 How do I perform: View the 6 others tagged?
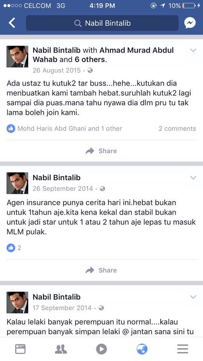click(x=90, y=59)
